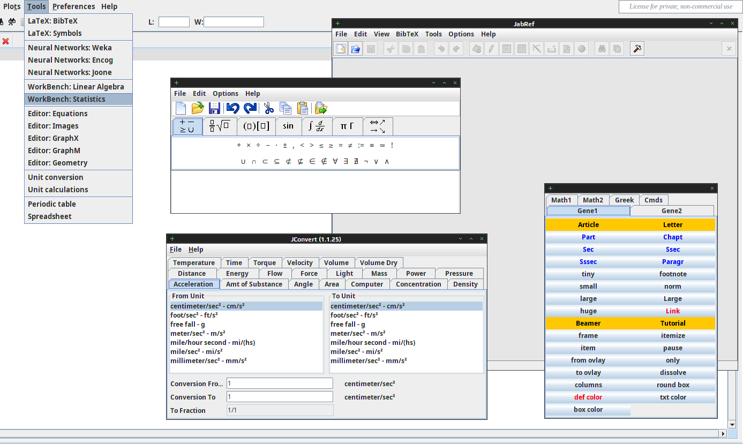Screen dimensions: 743x444
Task: Select Periodic table in the Tools menu
Action: pyautogui.click(x=78, y=204)
